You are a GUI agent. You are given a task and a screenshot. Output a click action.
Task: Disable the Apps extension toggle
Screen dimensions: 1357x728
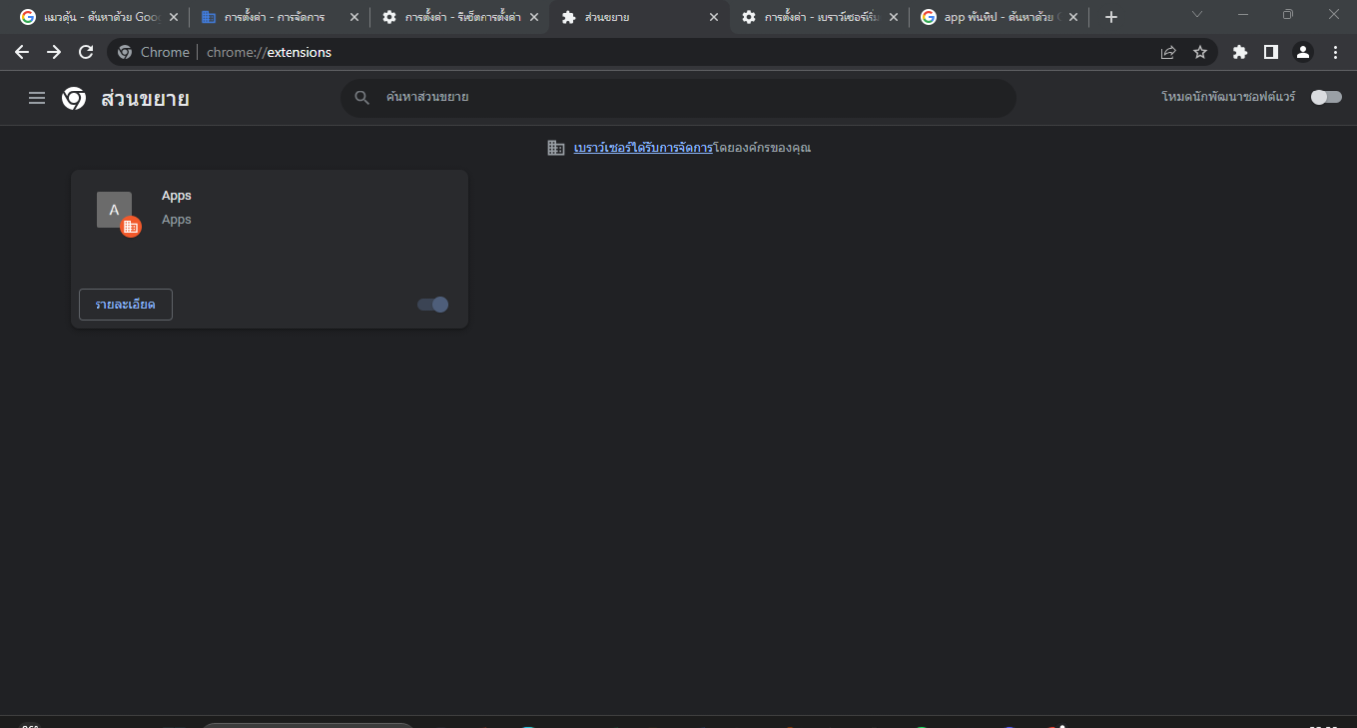coord(433,305)
